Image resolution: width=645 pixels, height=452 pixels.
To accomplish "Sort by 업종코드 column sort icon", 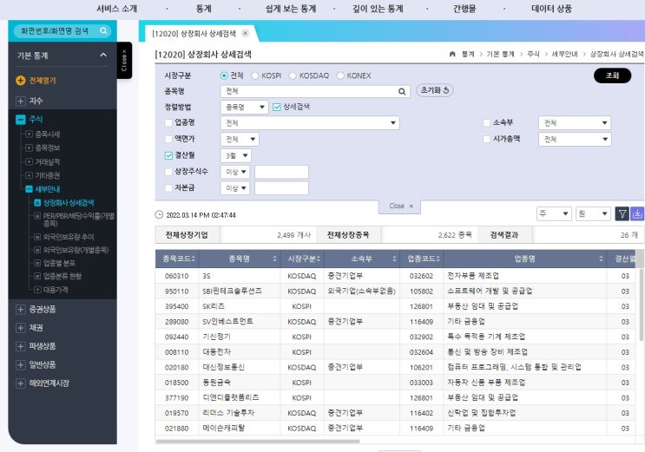I will [438, 259].
